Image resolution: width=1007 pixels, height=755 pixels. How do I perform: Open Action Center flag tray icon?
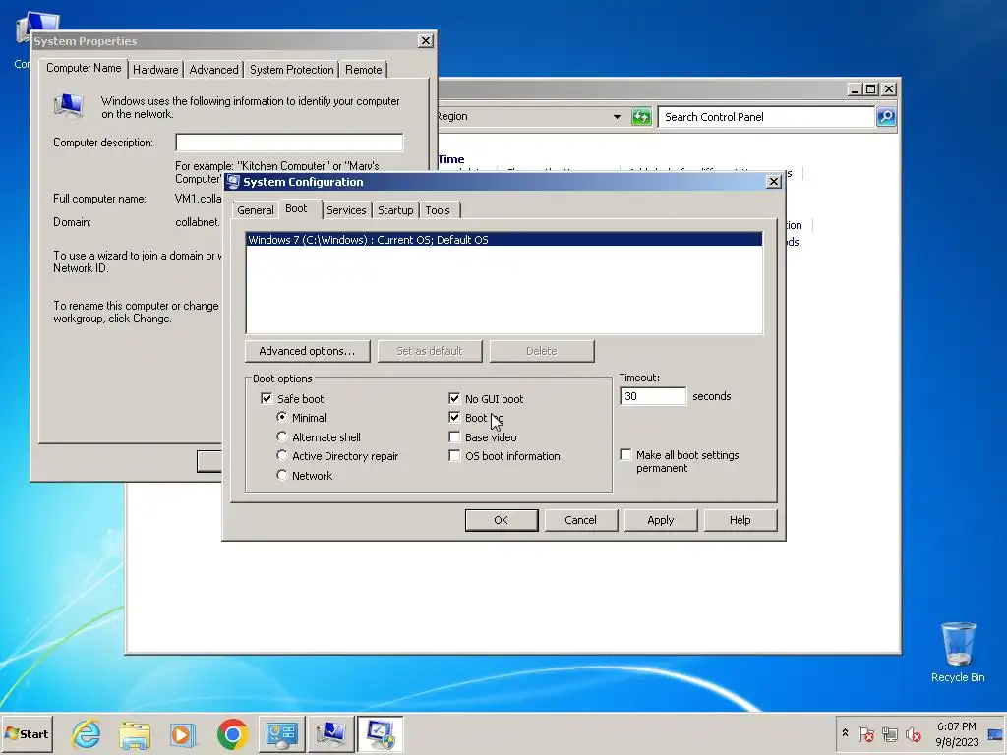coord(865,733)
